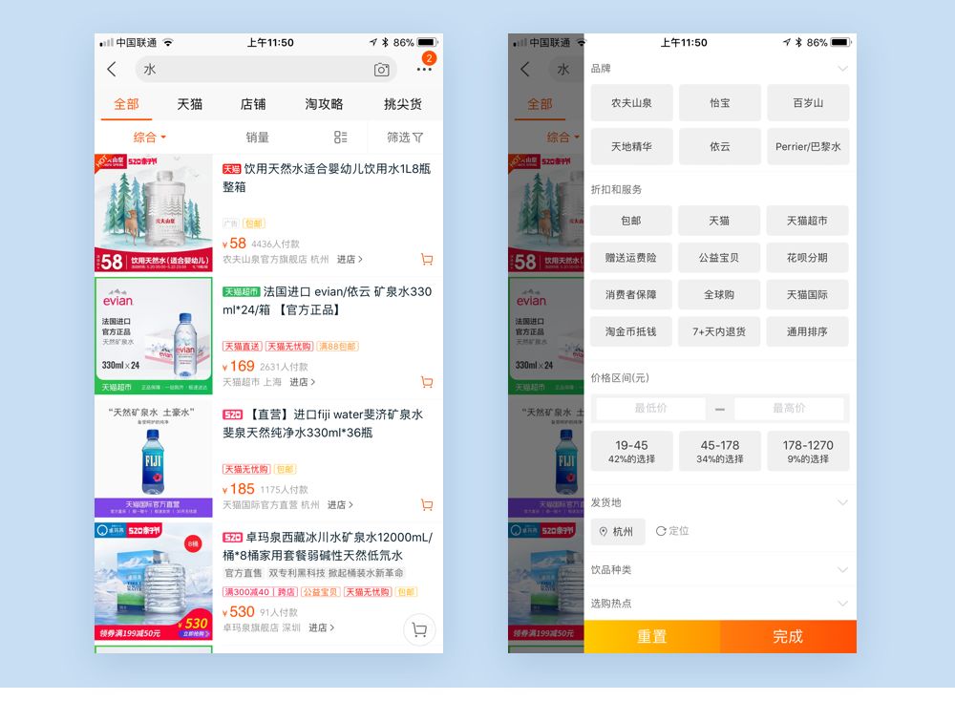Image resolution: width=955 pixels, height=701 pixels.
Task: Choose price range 45-178
Action: pyautogui.click(x=720, y=451)
